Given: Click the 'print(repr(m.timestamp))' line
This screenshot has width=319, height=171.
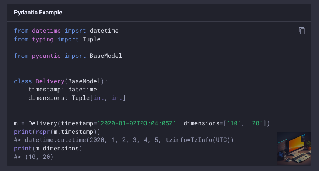Looking at the screenshot, I should click(x=57, y=132).
